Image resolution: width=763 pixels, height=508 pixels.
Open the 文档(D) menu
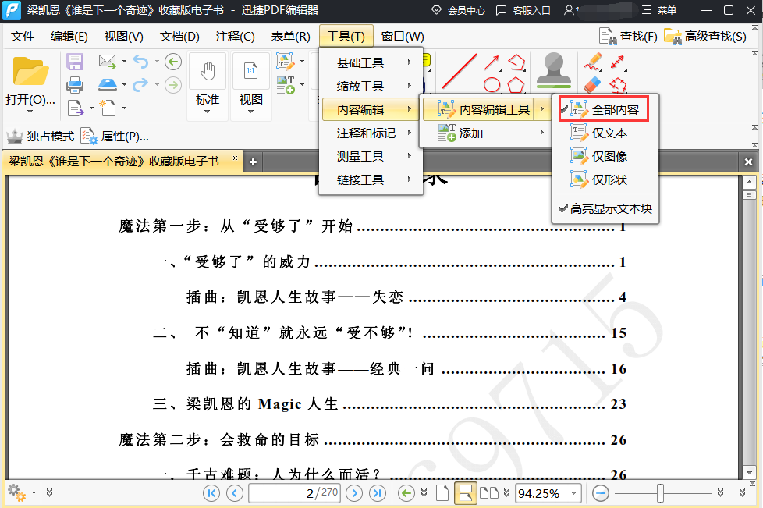pos(179,37)
